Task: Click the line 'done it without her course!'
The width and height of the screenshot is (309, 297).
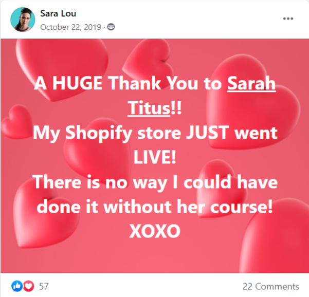Action: click(155, 207)
